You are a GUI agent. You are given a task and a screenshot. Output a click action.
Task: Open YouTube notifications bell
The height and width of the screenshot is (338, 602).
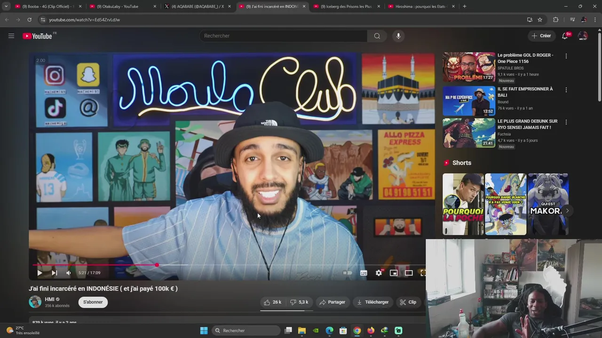(565, 36)
